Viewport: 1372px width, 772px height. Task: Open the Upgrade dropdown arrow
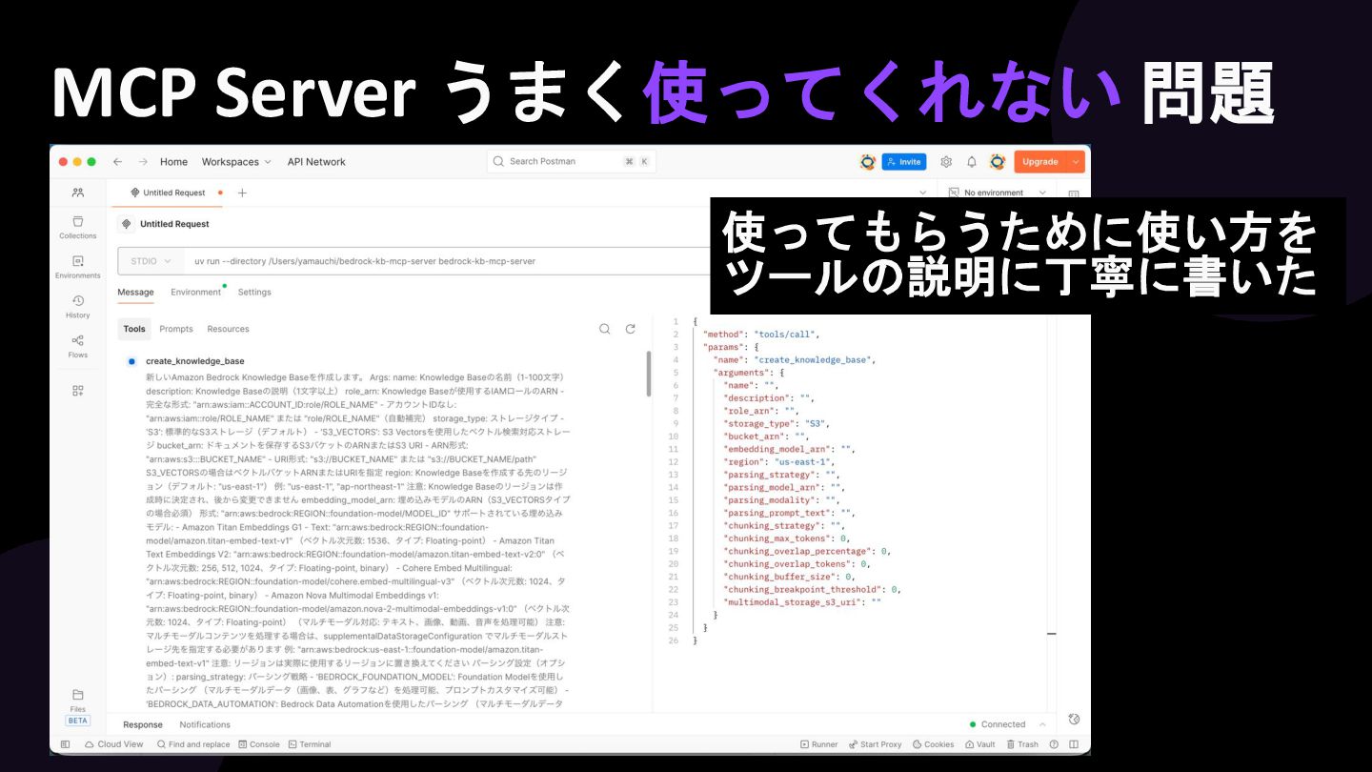[x=1077, y=162]
